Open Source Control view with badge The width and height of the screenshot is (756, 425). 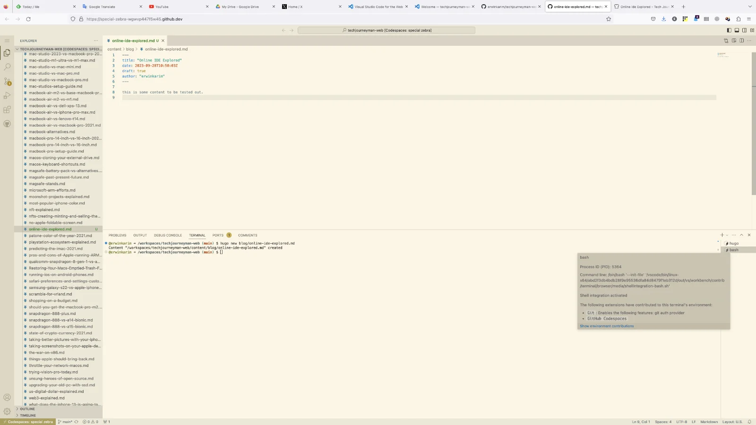(7, 81)
